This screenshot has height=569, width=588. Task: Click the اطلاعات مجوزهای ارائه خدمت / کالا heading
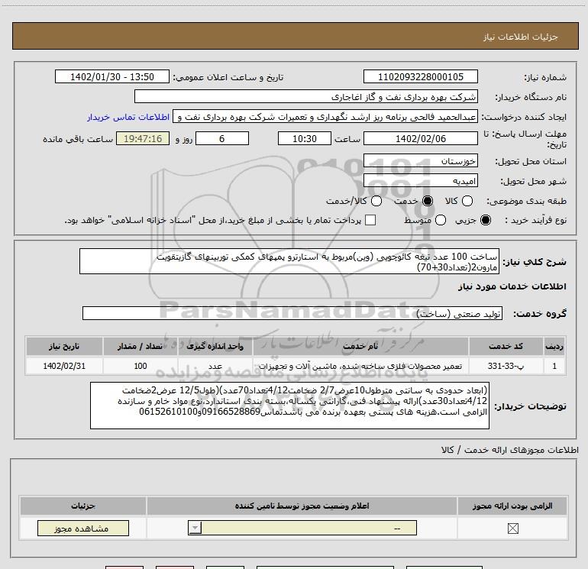pos(510,450)
